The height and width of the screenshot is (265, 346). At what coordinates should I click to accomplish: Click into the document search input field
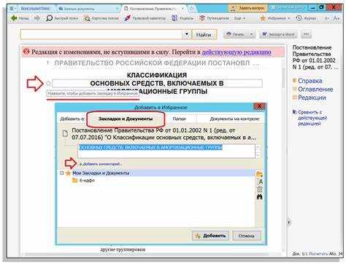coord(101,34)
